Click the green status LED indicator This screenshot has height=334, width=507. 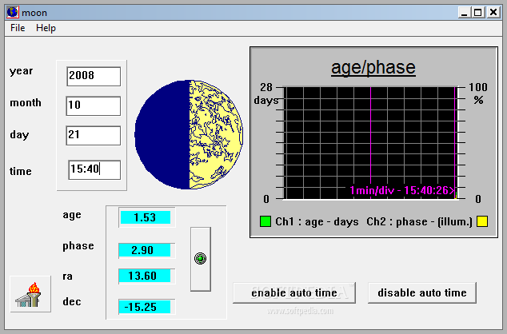point(200,258)
